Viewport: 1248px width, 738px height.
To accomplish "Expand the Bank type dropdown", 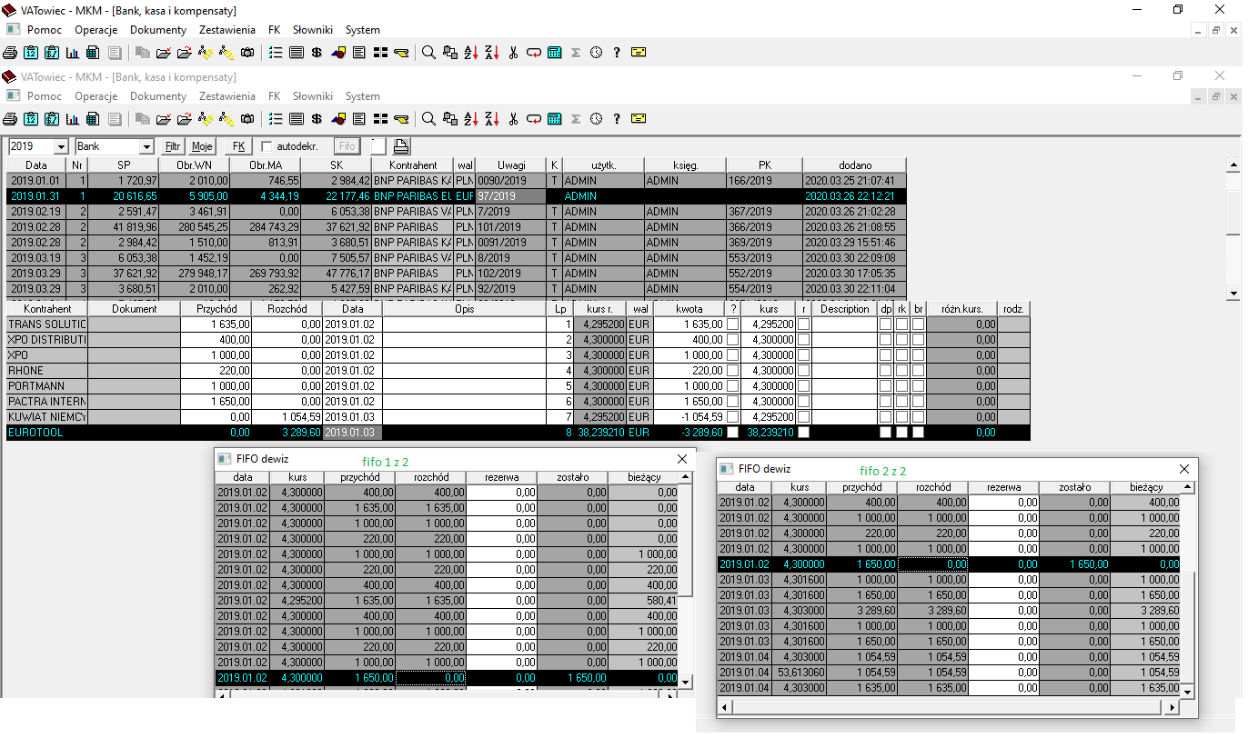I will (146, 146).
